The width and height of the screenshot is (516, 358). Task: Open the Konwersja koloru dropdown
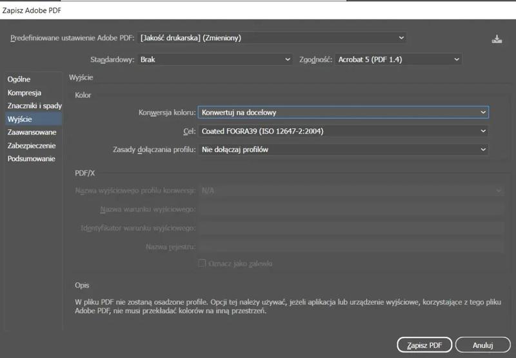pyautogui.click(x=342, y=112)
